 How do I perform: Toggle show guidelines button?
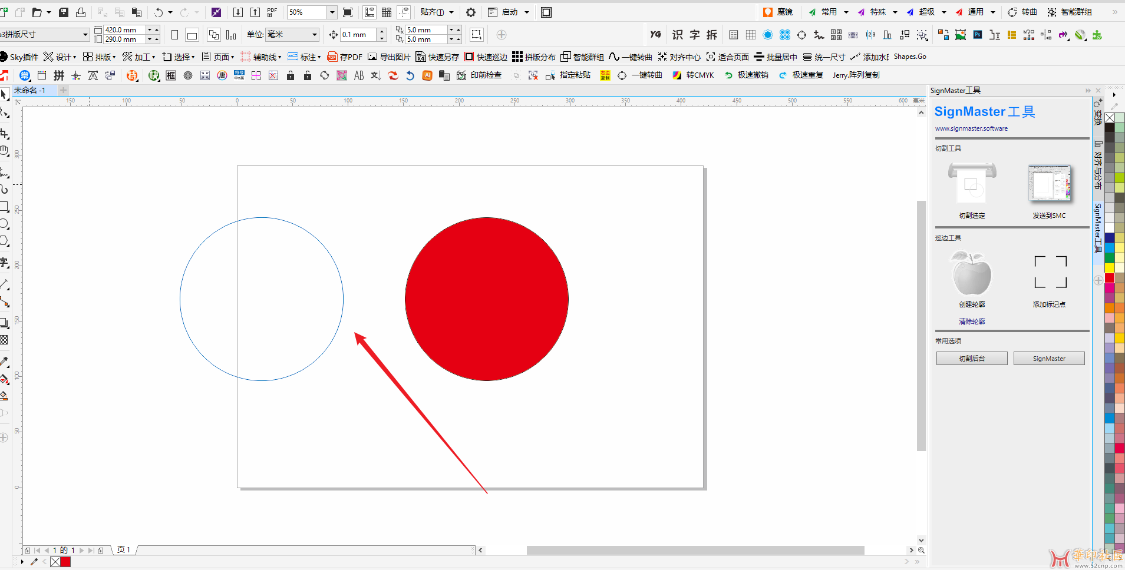tap(404, 12)
